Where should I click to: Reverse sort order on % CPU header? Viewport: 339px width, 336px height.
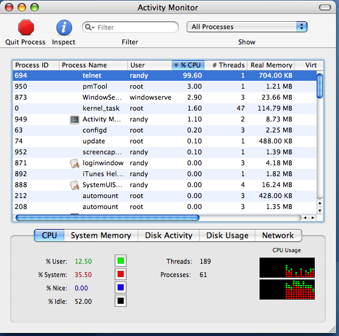tap(188, 65)
